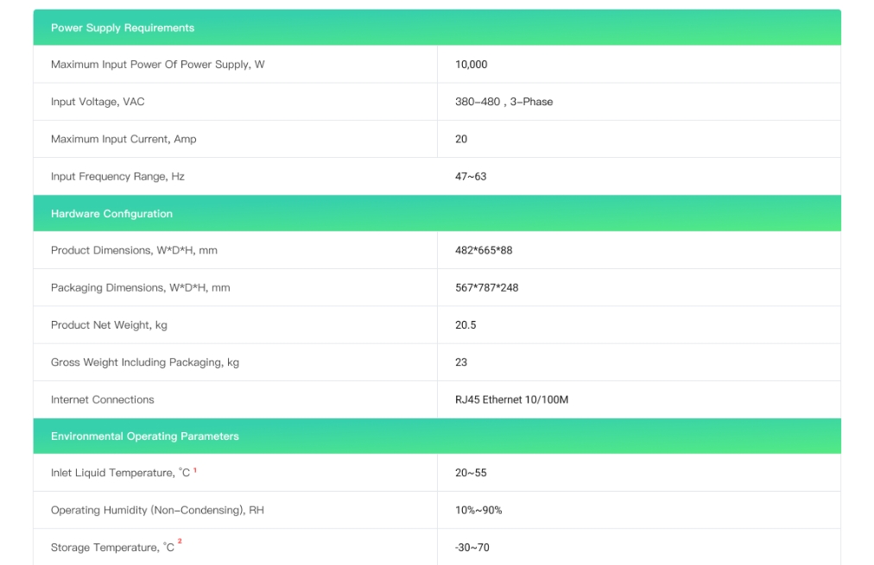Click the 380~480, 3-Phase value
This screenshot has height=565, width=874.
point(503,102)
